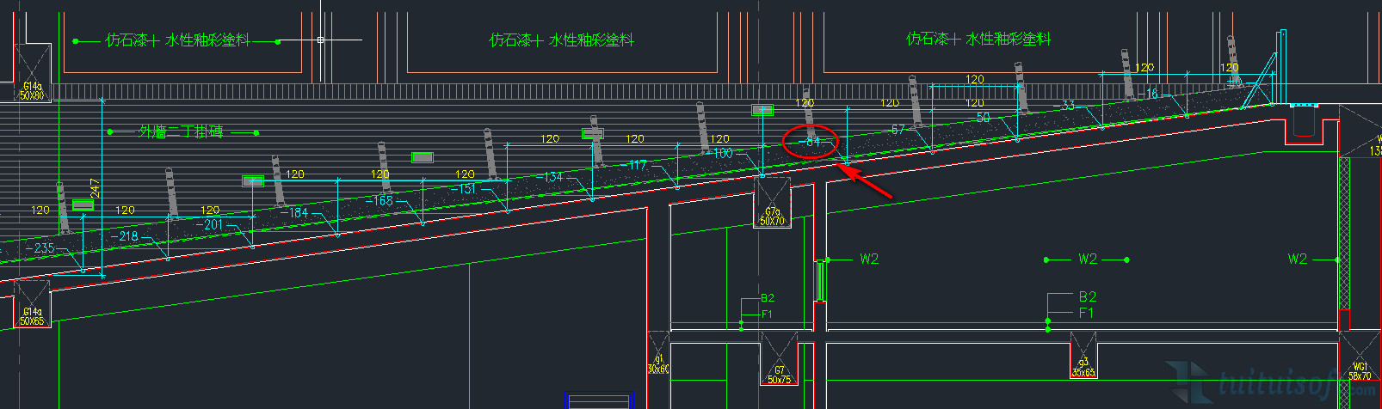Select the g1 30x60 beam marker
This screenshot has height=409, width=1382.
click(658, 364)
